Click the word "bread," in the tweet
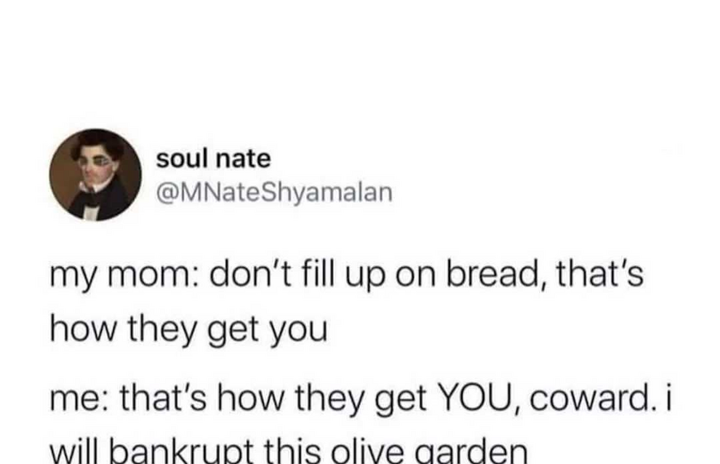720x464 pixels. click(x=497, y=275)
